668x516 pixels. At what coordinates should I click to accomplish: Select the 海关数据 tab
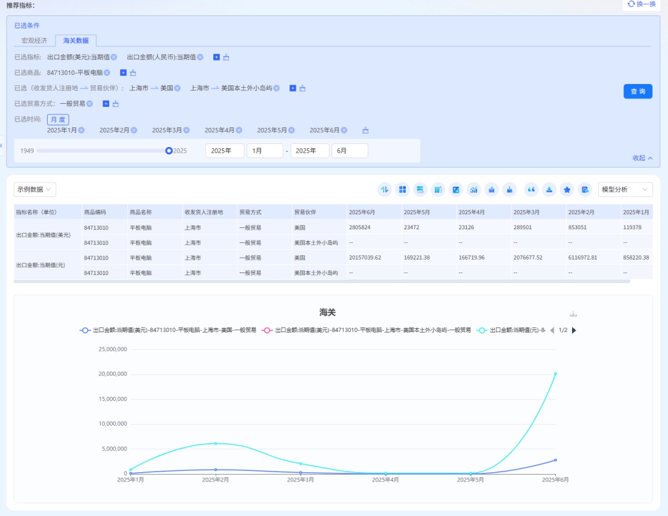tap(75, 41)
